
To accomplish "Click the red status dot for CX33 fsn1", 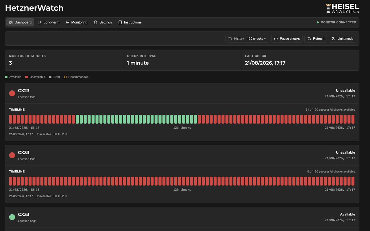I will tap(12, 155).
